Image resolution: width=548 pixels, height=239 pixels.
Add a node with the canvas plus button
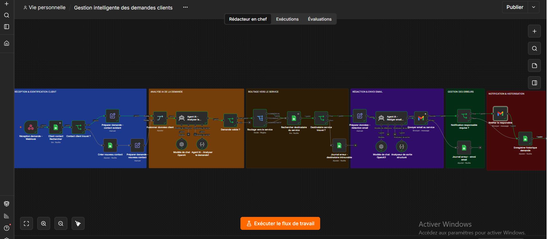[x=534, y=31]
